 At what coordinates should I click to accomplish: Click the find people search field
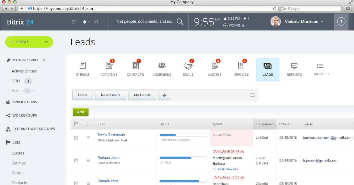(x=145, y=21)
